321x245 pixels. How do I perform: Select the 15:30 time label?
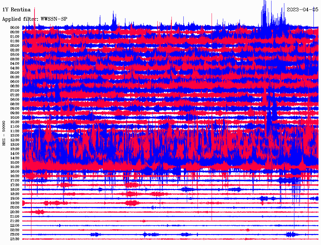point(15,167)
